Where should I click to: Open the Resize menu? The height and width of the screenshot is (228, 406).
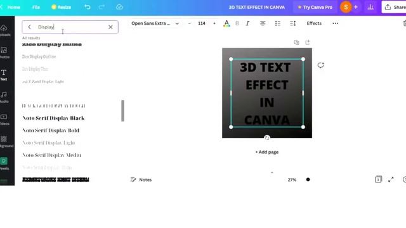click(x=61, y=7)
